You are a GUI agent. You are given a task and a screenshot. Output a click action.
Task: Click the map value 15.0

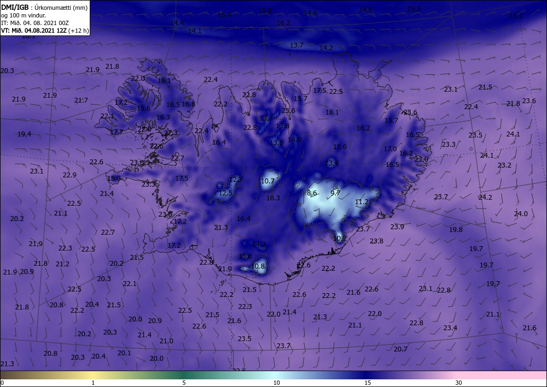tap(265, 11)
